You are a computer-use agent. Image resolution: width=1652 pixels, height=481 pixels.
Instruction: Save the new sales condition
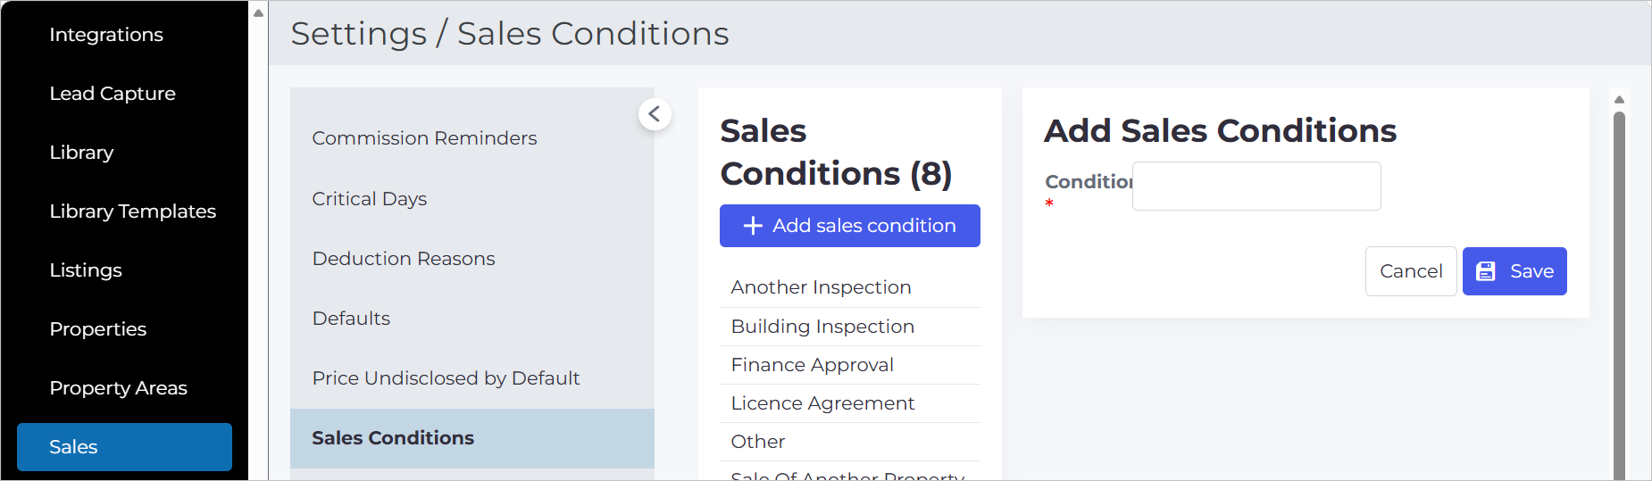pyautogui.click(x=1514, y=271)
